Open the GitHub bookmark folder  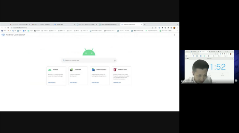coord(45,31)
